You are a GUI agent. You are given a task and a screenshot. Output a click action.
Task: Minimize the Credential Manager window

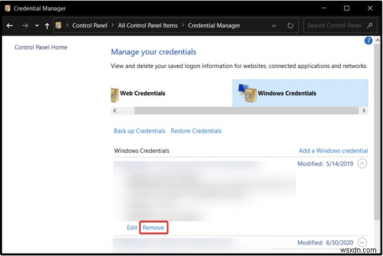click(324, 8)
